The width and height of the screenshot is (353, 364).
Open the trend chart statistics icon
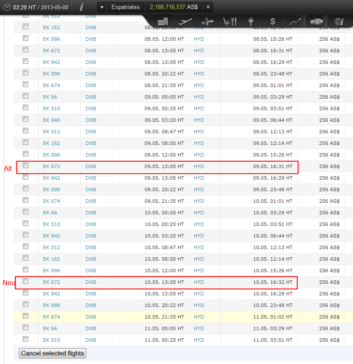[295, 21]
